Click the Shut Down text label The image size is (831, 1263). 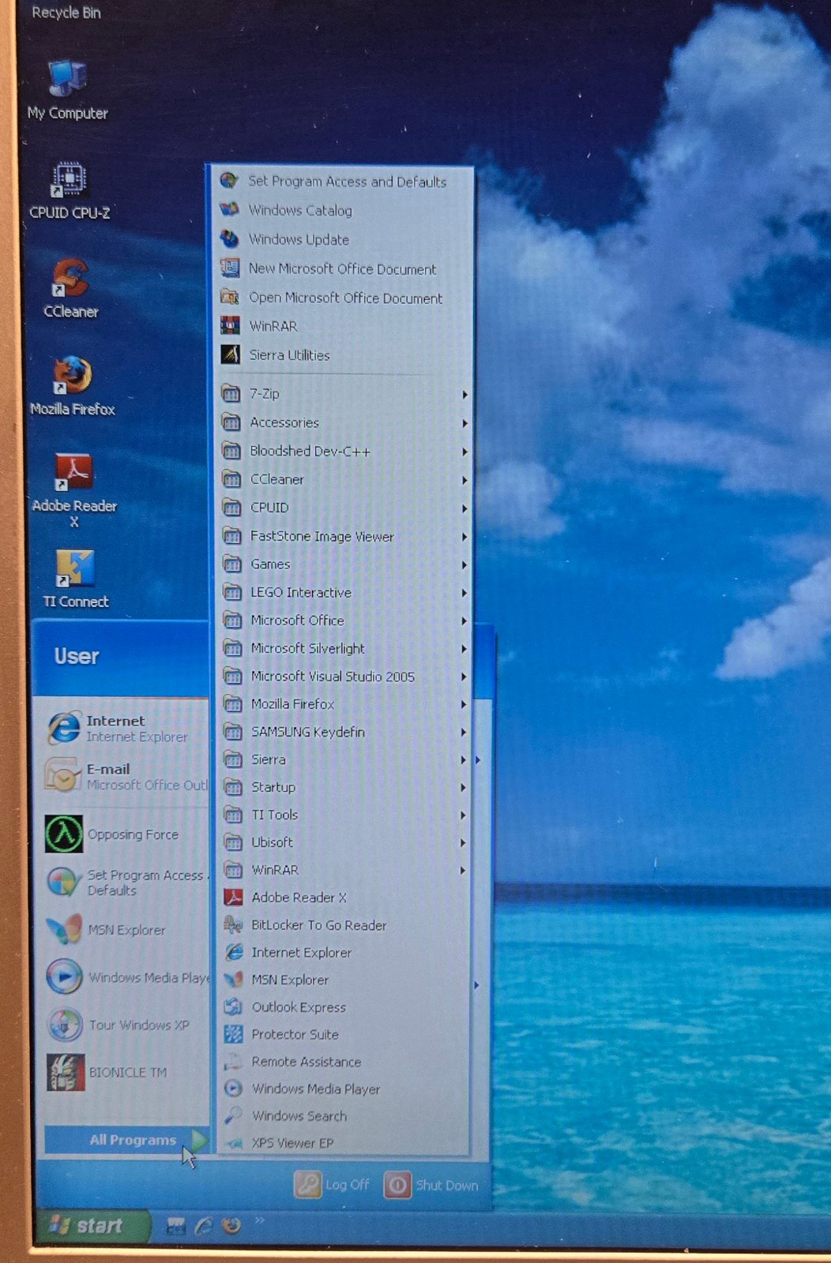pos(447,1186)
